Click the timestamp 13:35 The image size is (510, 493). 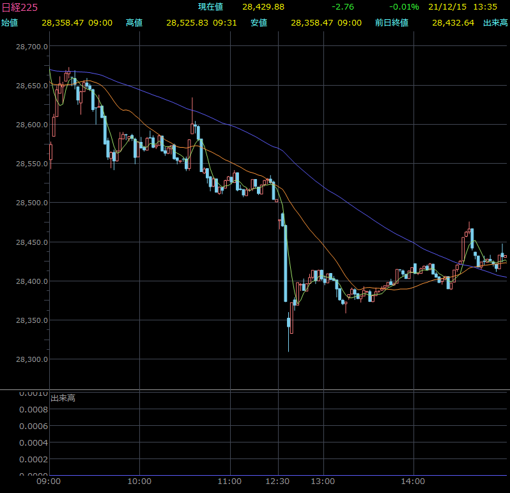pyautogui.click(x=485, y=7)
